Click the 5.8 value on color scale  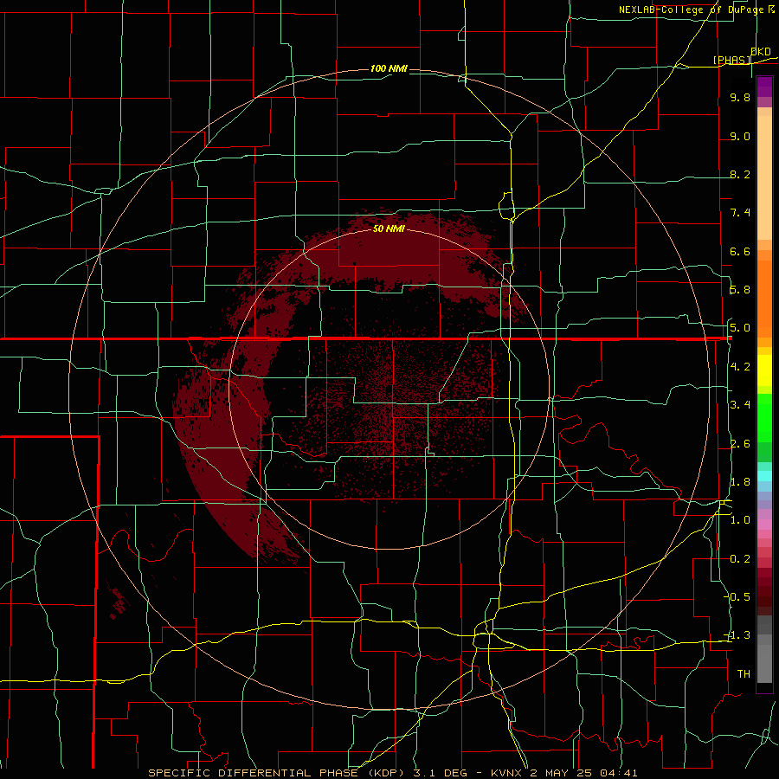coord(740,290)
